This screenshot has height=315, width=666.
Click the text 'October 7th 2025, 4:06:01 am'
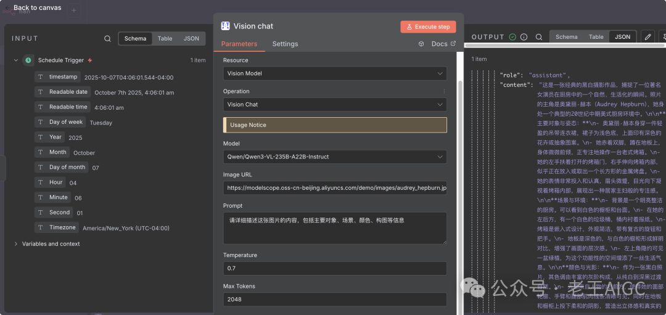[134, 92]
